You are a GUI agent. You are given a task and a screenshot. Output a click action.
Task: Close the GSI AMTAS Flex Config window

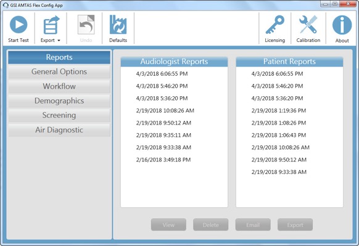347,4
